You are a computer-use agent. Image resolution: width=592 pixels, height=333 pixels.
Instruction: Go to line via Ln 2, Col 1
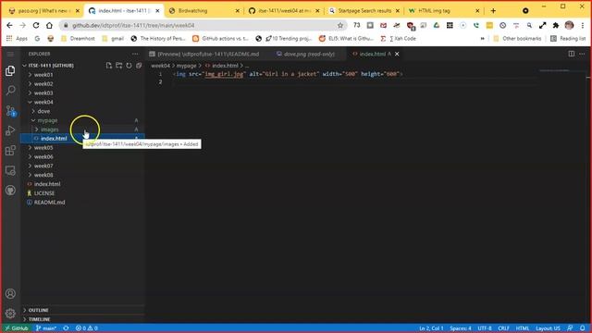431,328
